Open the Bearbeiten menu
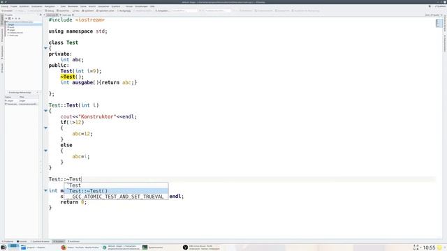 (x=73, y=6)
